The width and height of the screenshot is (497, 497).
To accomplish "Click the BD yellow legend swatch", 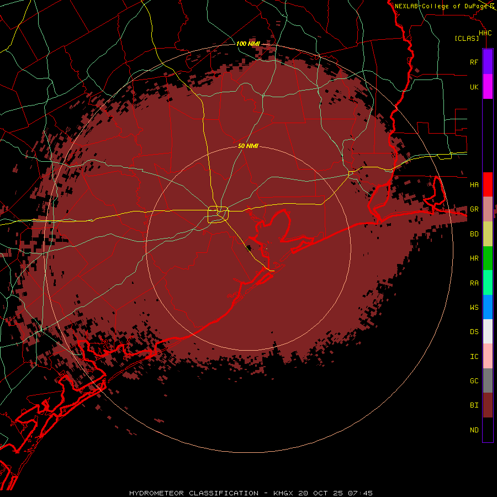I will [488, 234].
